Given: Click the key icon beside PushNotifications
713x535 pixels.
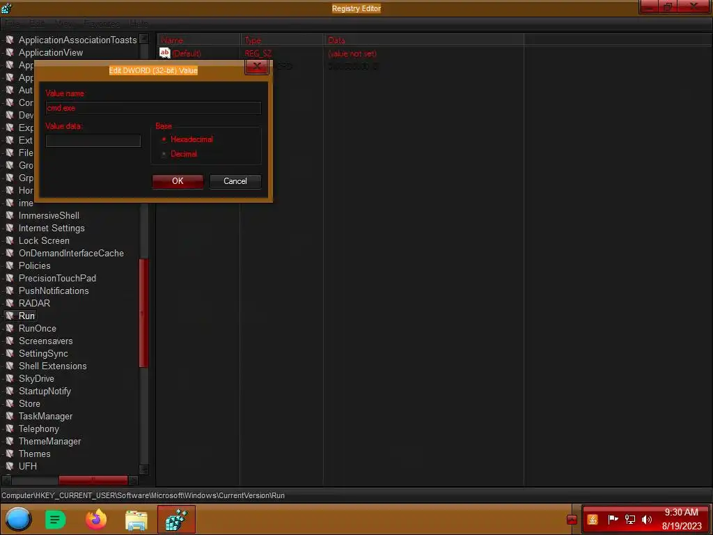Looking at the screenshot, I should pos(10,290).
